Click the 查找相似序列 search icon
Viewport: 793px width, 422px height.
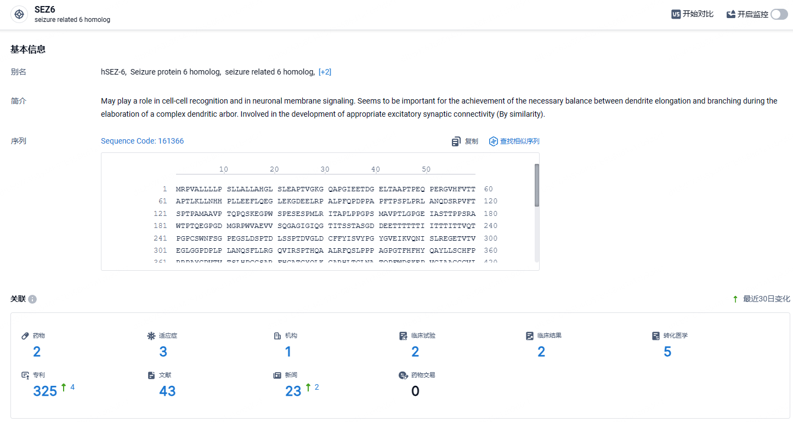(494, 141)
